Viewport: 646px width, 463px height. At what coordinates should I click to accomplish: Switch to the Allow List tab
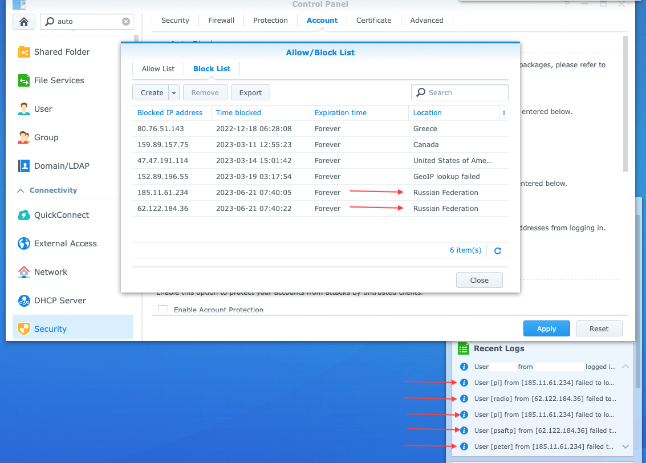click(158, 69)
